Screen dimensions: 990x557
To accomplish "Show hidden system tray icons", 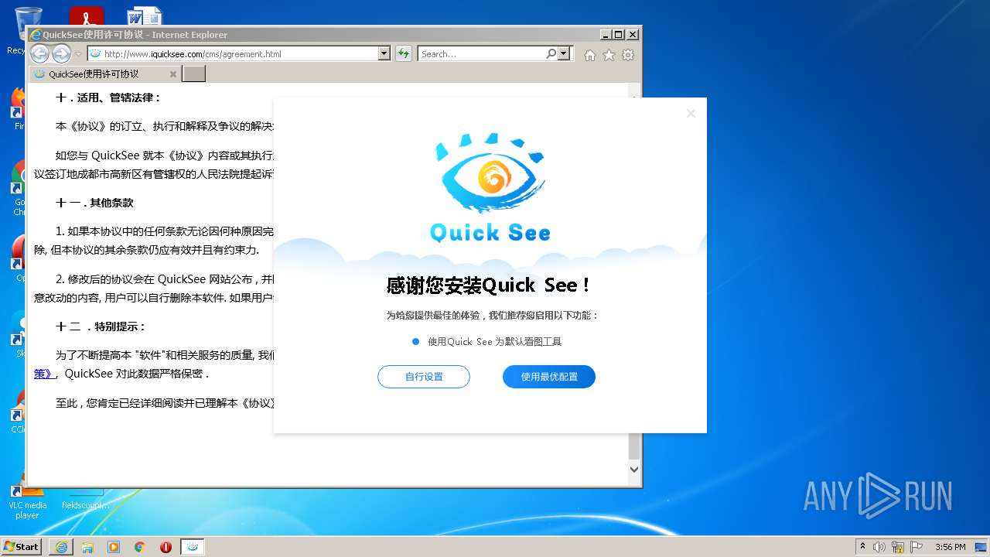I will 862,547.
